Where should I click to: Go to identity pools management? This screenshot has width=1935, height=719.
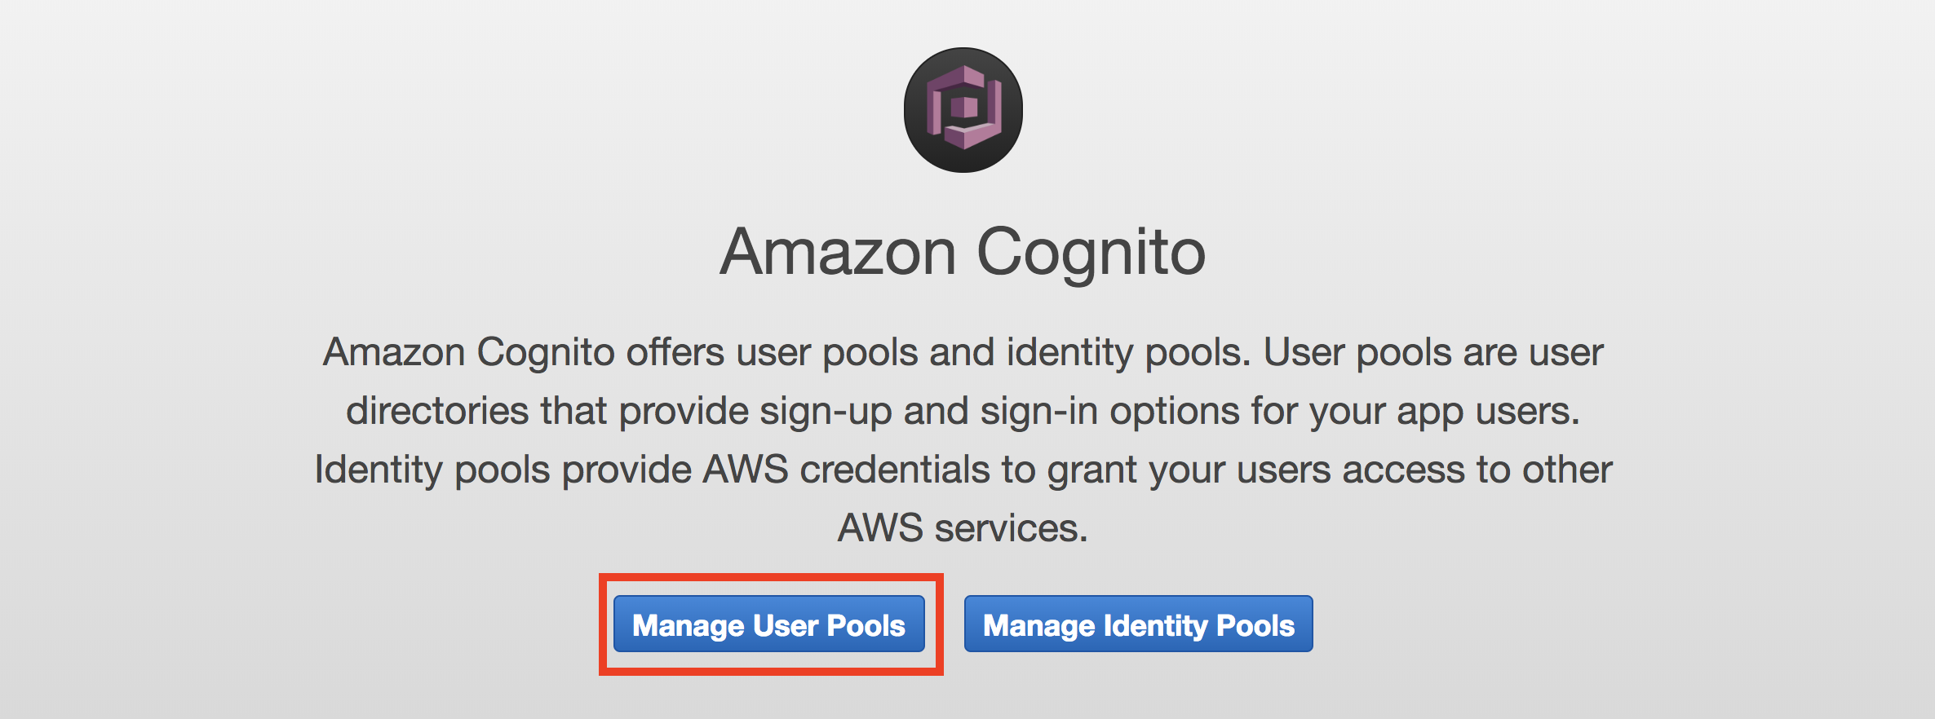point(1139,624)
